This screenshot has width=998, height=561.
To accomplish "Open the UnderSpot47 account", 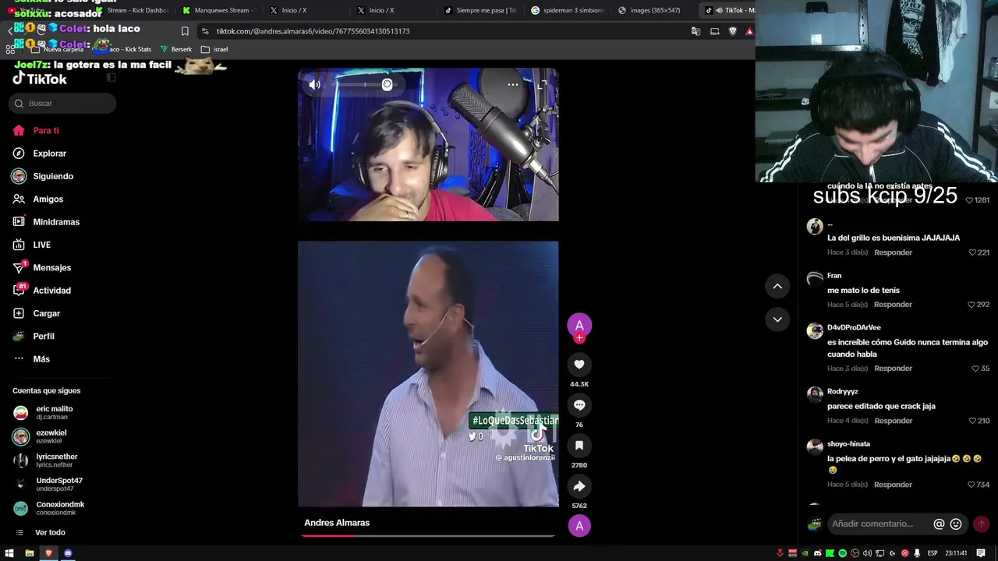I will tap(61, 485).
